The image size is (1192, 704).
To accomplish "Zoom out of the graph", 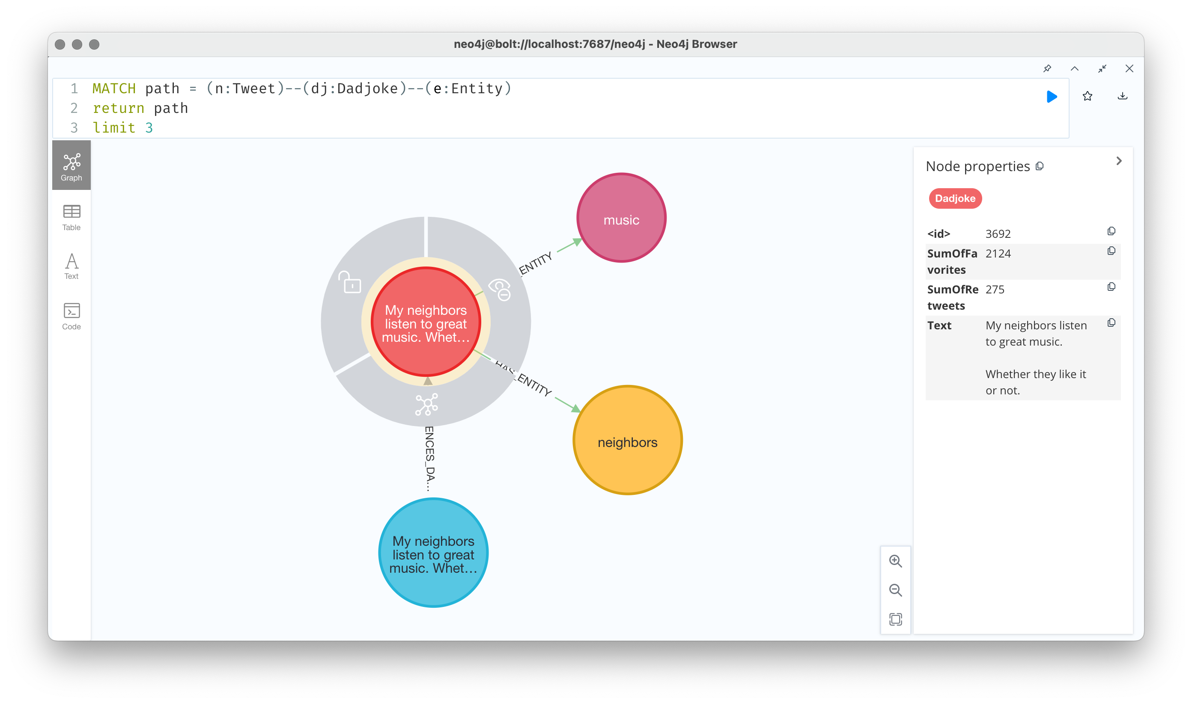I will 896,590.
